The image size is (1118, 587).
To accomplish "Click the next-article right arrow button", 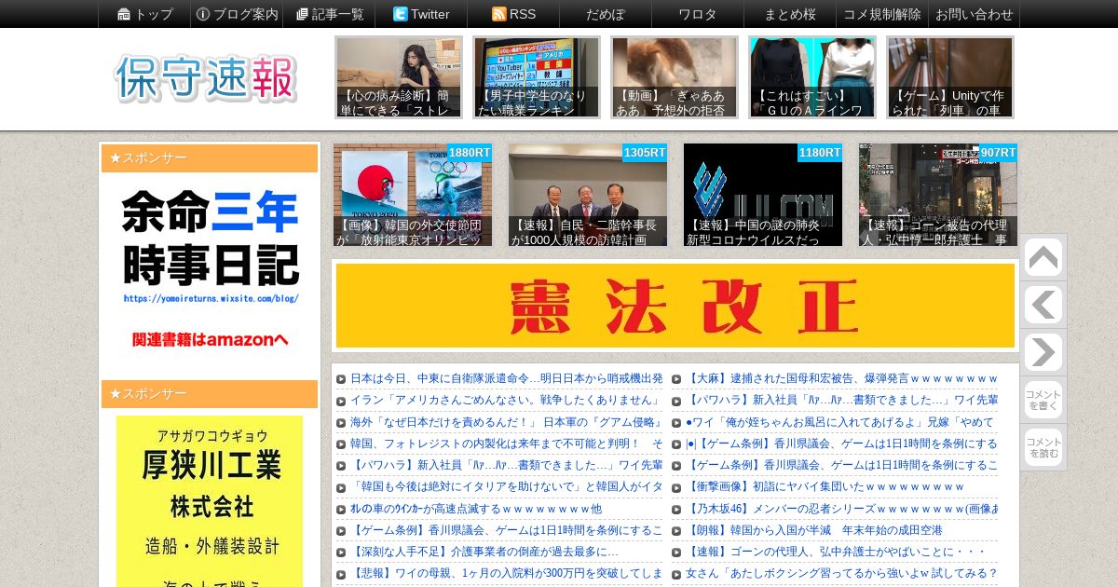I will tap(1043, 353).
